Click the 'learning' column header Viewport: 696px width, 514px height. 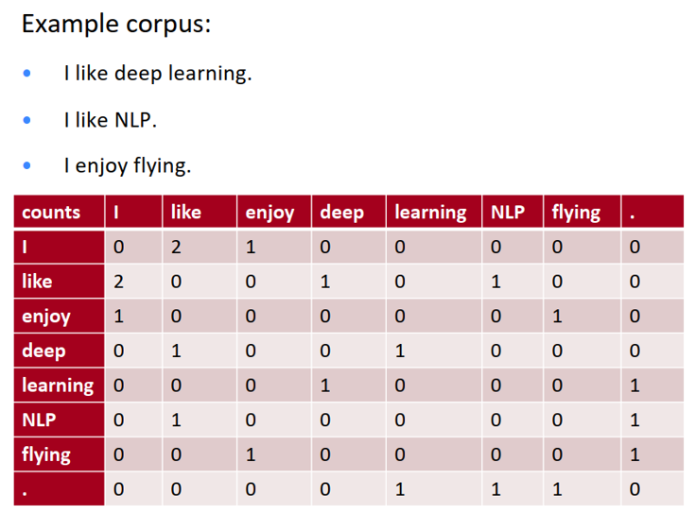[430, 213]
